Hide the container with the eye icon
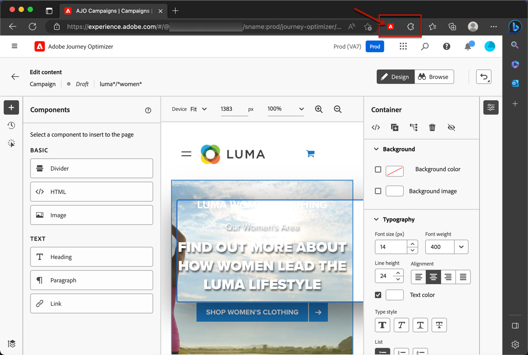The width and height of the screenshot is (528, 355). pos(451,128)
